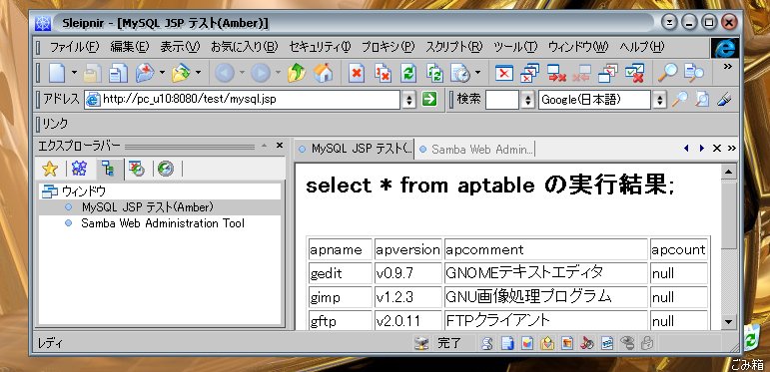Viewport: 770px width, 372px height.
Task: Open the お気に入り(B) menu
Action: (245, 47)
